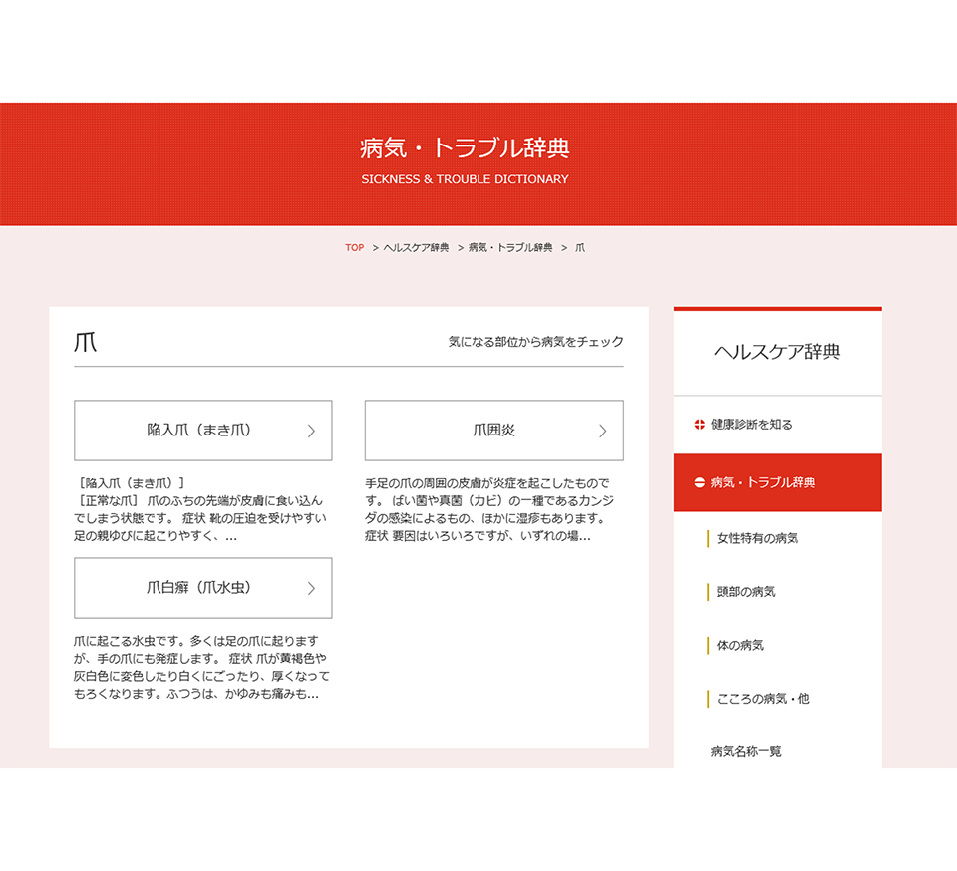
Task: Collapse via minus icon beside 病気・トラブル辞典
Action: tap(700, 482)
